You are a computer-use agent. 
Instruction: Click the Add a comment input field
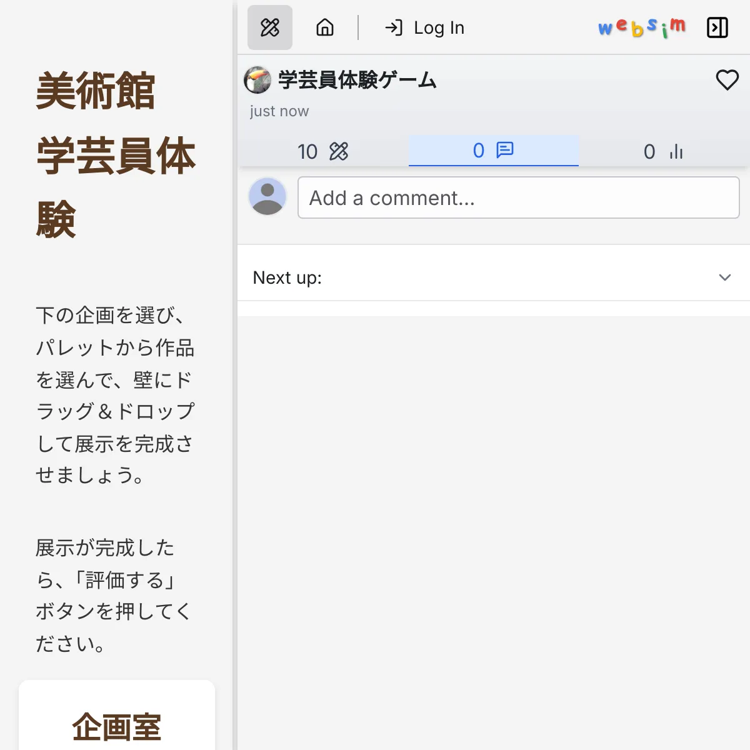pos(518,197)
